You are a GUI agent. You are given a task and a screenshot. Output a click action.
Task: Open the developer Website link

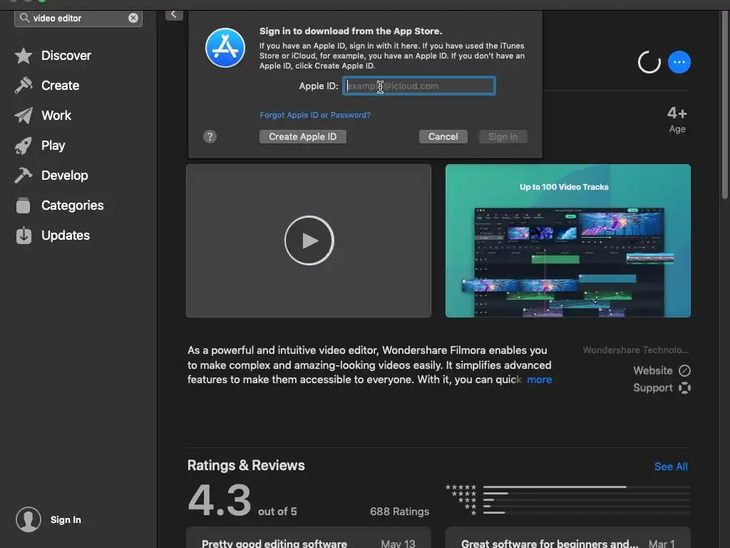tap(653, 370)
